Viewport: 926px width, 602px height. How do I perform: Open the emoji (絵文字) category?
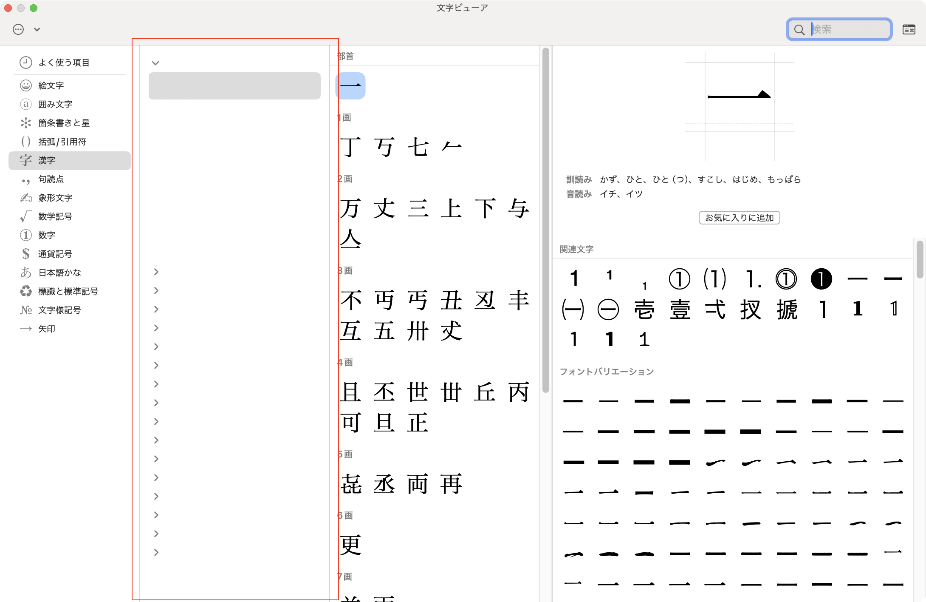point(51,85)
